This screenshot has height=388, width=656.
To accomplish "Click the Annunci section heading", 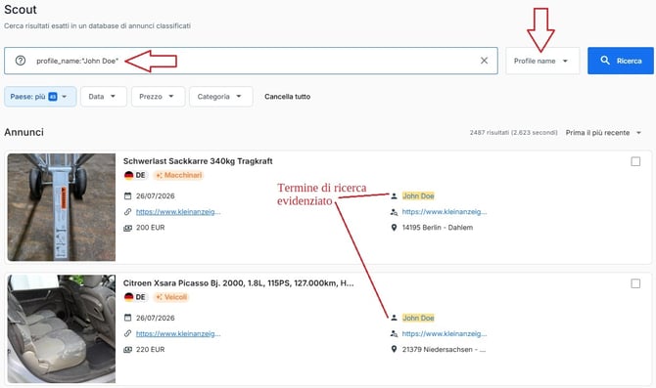I will (23, 132).
